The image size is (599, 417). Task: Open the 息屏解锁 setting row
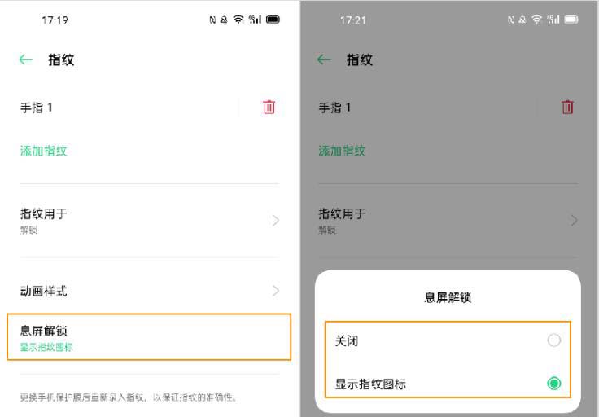point(148,336)
